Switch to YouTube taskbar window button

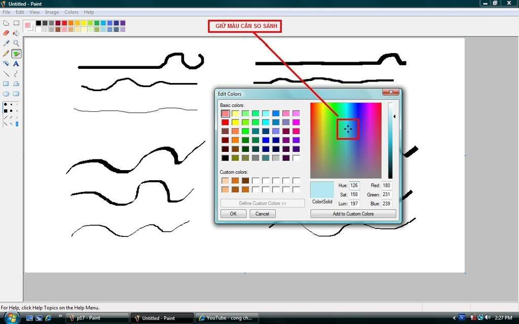(227, 318)
